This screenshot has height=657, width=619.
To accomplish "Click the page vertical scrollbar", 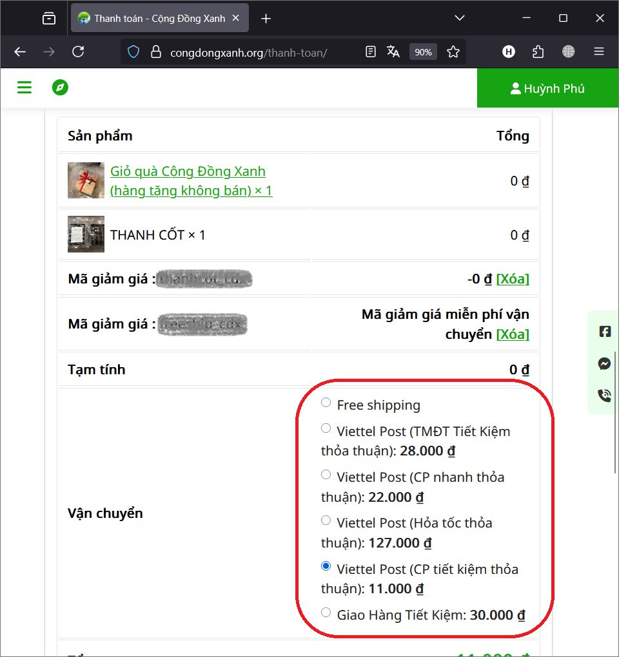I will coord(616,413).
